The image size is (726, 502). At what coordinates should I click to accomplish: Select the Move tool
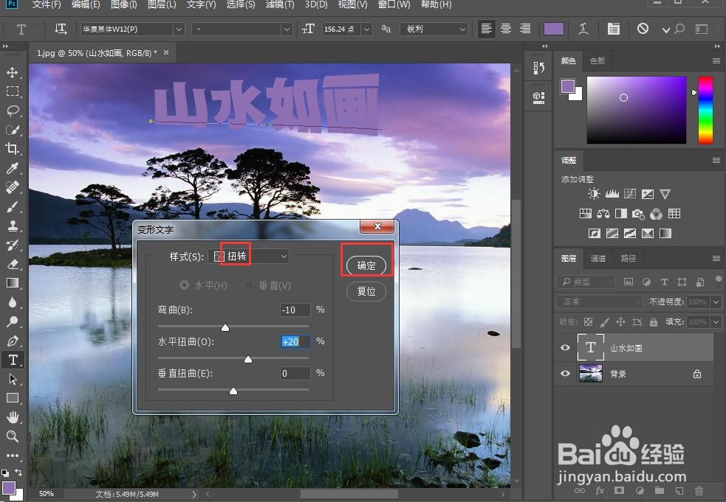pyautogui.click(x=13, y=72)
